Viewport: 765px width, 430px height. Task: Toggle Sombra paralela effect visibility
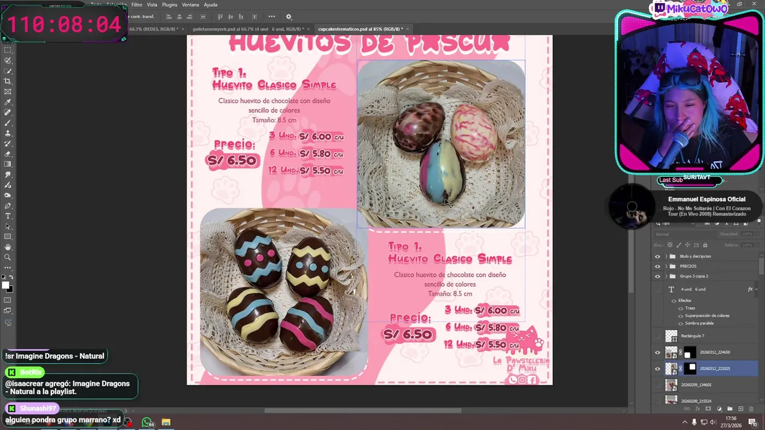[x=681, y=323]
